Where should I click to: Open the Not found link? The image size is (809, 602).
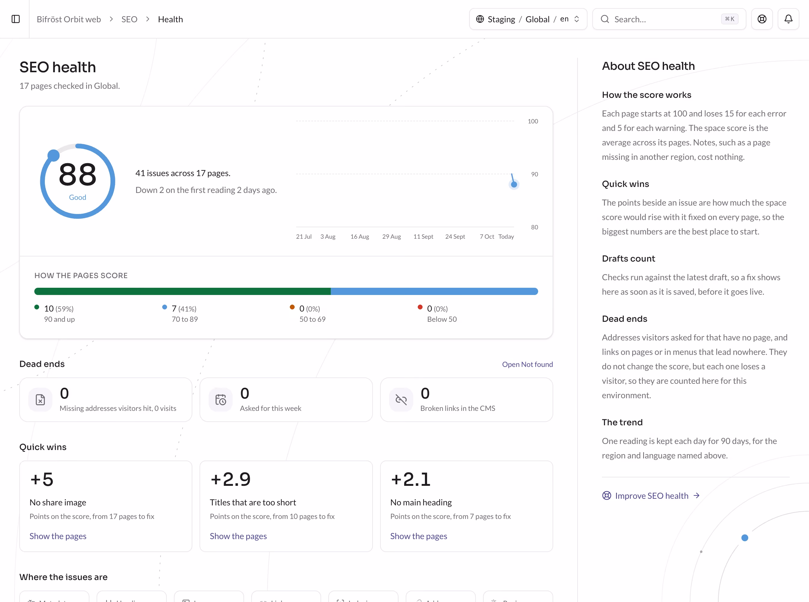click(527, 365)
